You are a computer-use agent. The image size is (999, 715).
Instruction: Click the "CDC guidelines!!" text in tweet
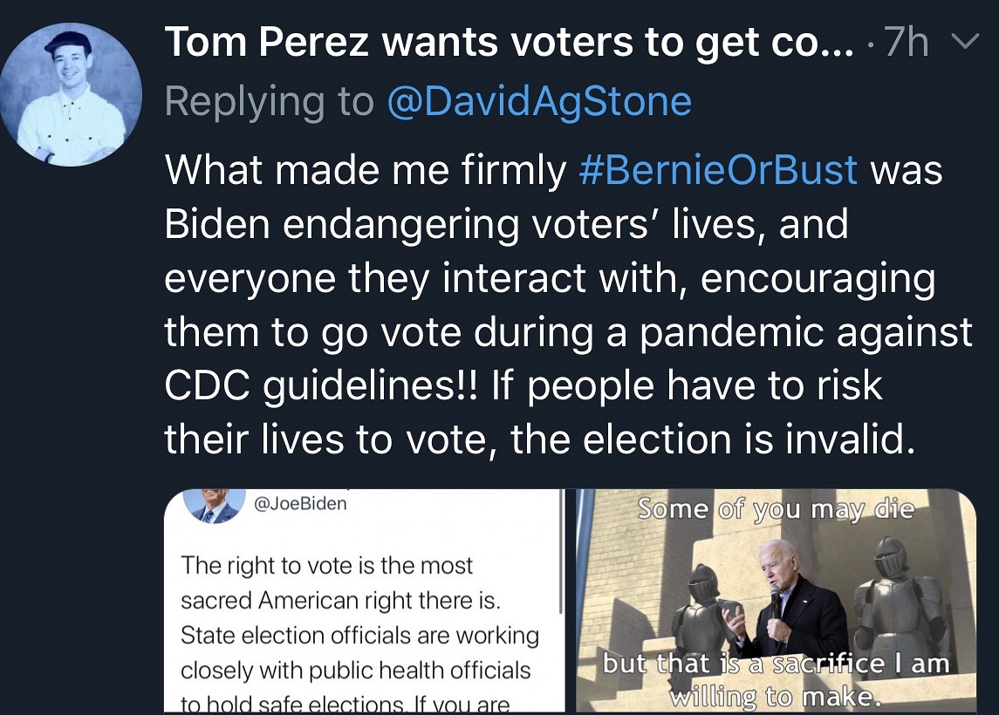pos(321,385)
